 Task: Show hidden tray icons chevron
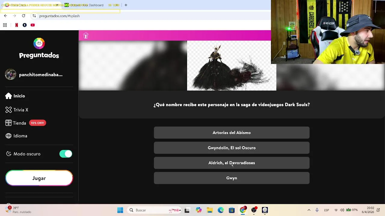click(x=309, y=210)
